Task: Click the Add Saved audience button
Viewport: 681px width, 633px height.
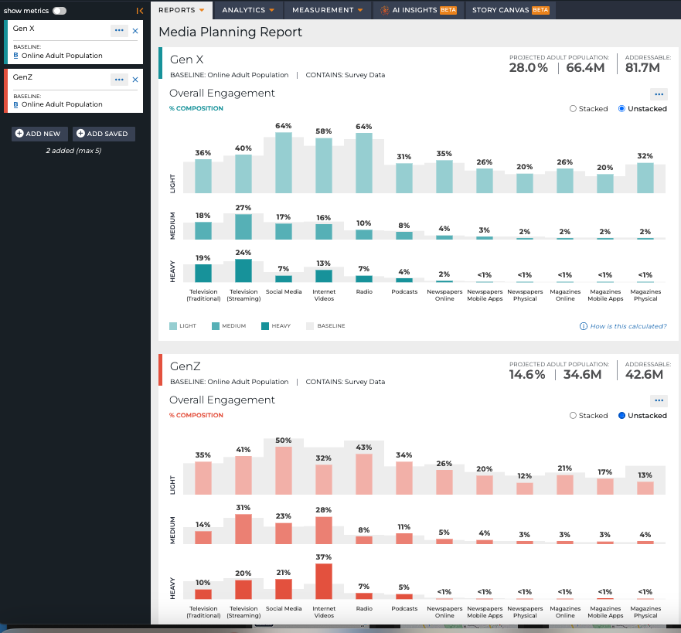Action: (x=104, y=134)
